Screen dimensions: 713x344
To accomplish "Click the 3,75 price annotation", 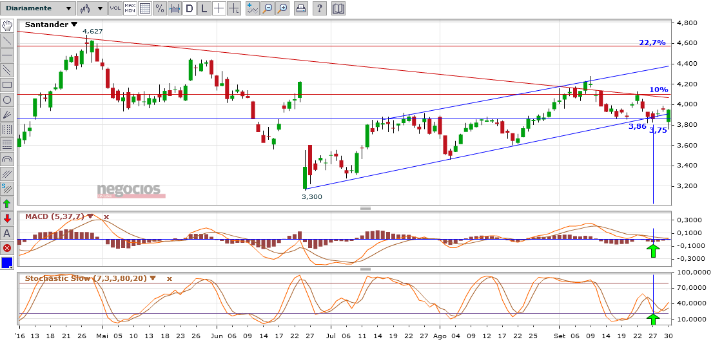I will (x=658, y=130).
